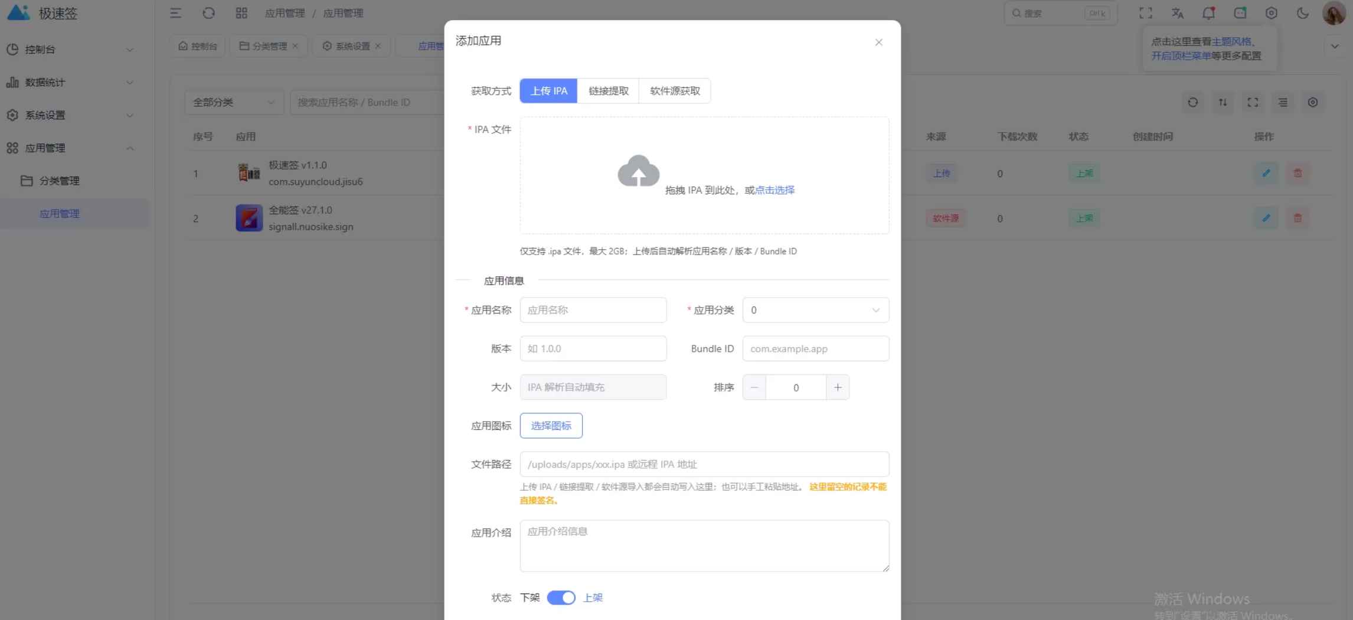Click the 应用名称 input field
This screenshot has height=620, width=1353.
click(593, 310)
